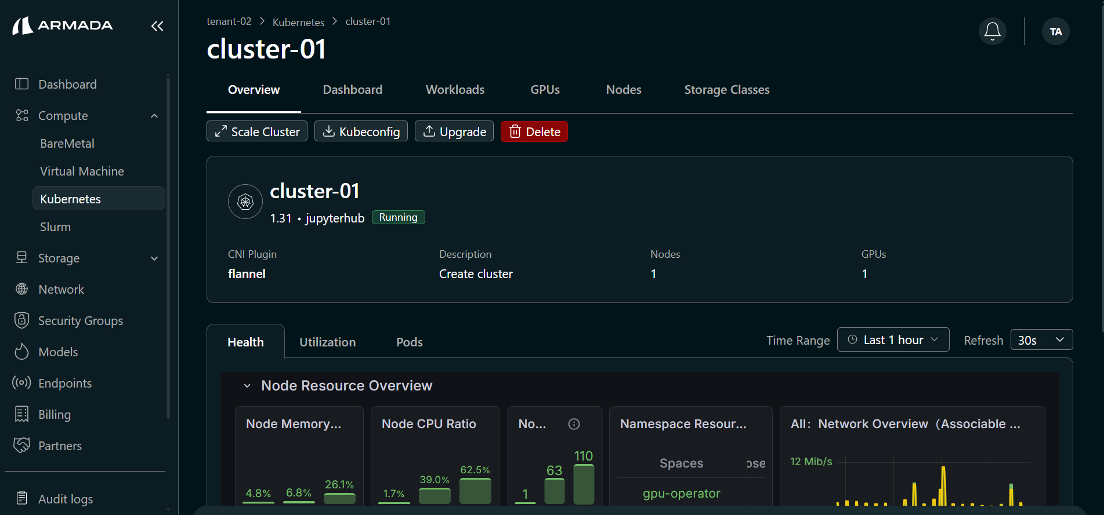Click the info icon on No... panel
The image size is (1104, 515).
point(574,424)
